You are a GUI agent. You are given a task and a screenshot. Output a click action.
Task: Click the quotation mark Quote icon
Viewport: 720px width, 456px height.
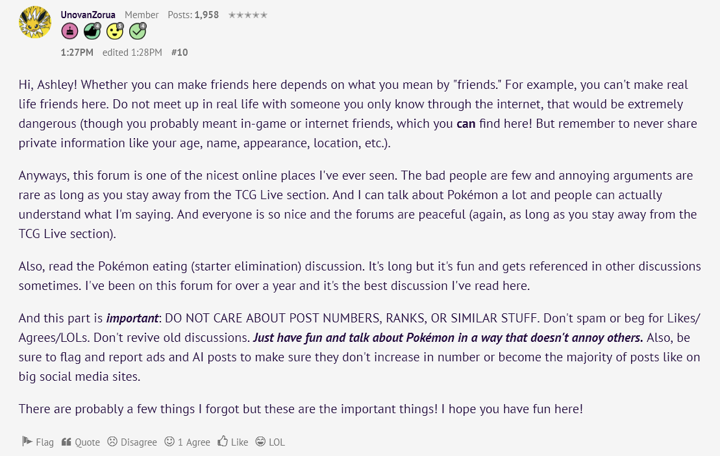(67, 441)
